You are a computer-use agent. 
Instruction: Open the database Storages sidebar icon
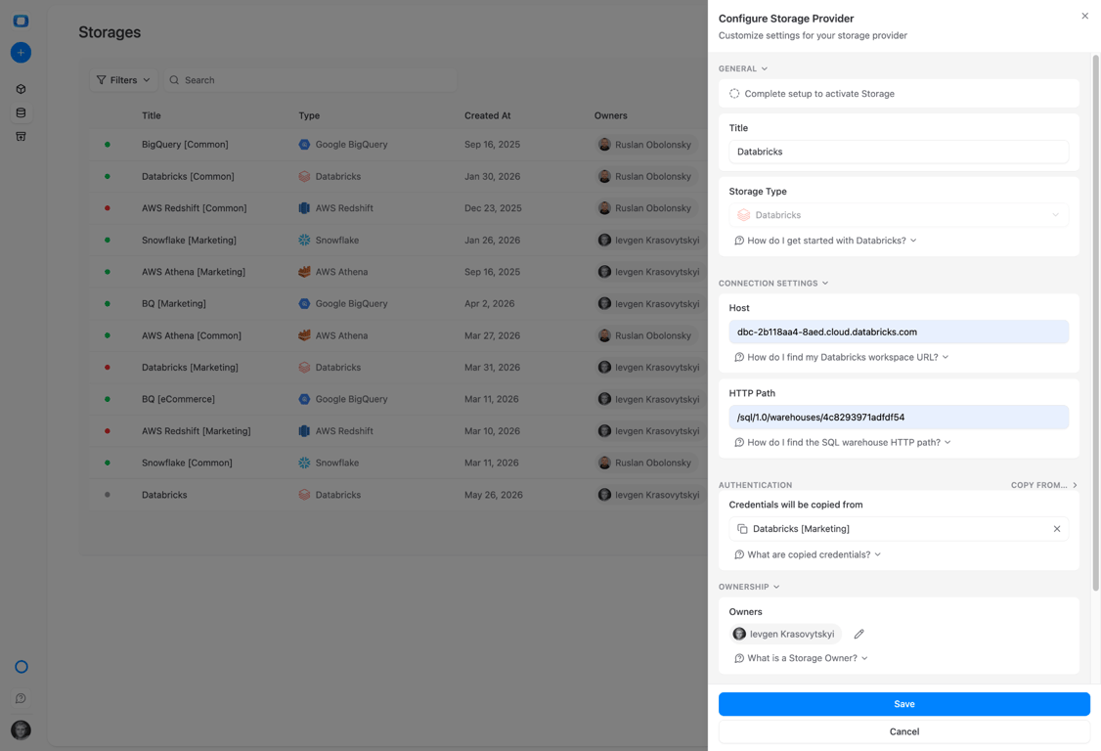22,112
